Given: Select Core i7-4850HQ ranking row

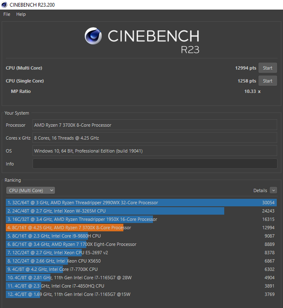Looking at the screenshot, I should coord(141,286).
